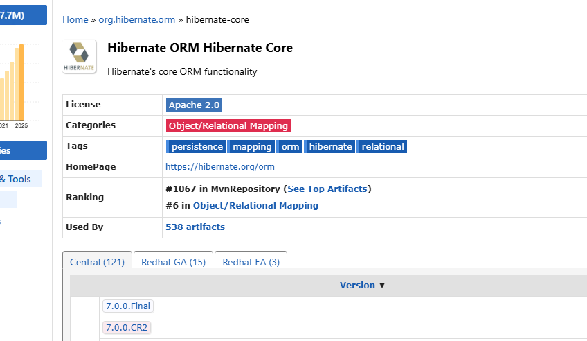Image resolution: width=587 pixels, height=341 pixels.
Task: Click Hibernate's core ORM functionality description
Action: click(x=182, y=71)
